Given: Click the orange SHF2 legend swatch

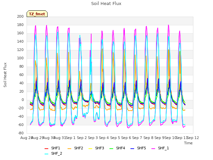Looking at the screenshot, I should pyautogui.click(x=70, y=149).
